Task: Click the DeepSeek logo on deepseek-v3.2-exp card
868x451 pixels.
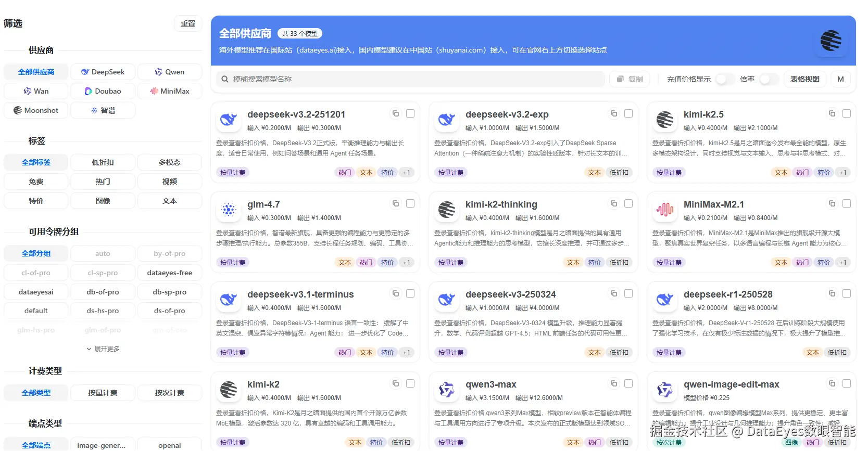Action: 447,120
